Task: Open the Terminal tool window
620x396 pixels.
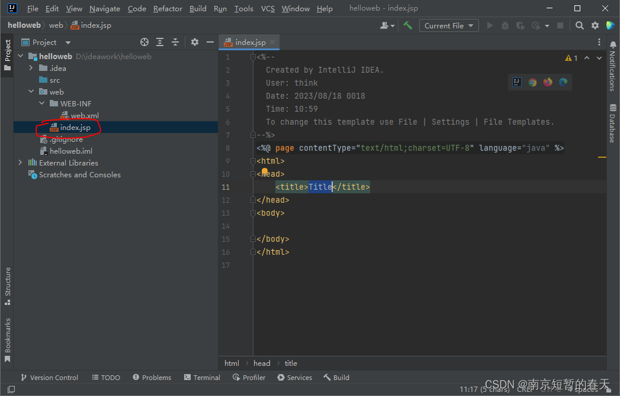Action: (x=202, y=378)
